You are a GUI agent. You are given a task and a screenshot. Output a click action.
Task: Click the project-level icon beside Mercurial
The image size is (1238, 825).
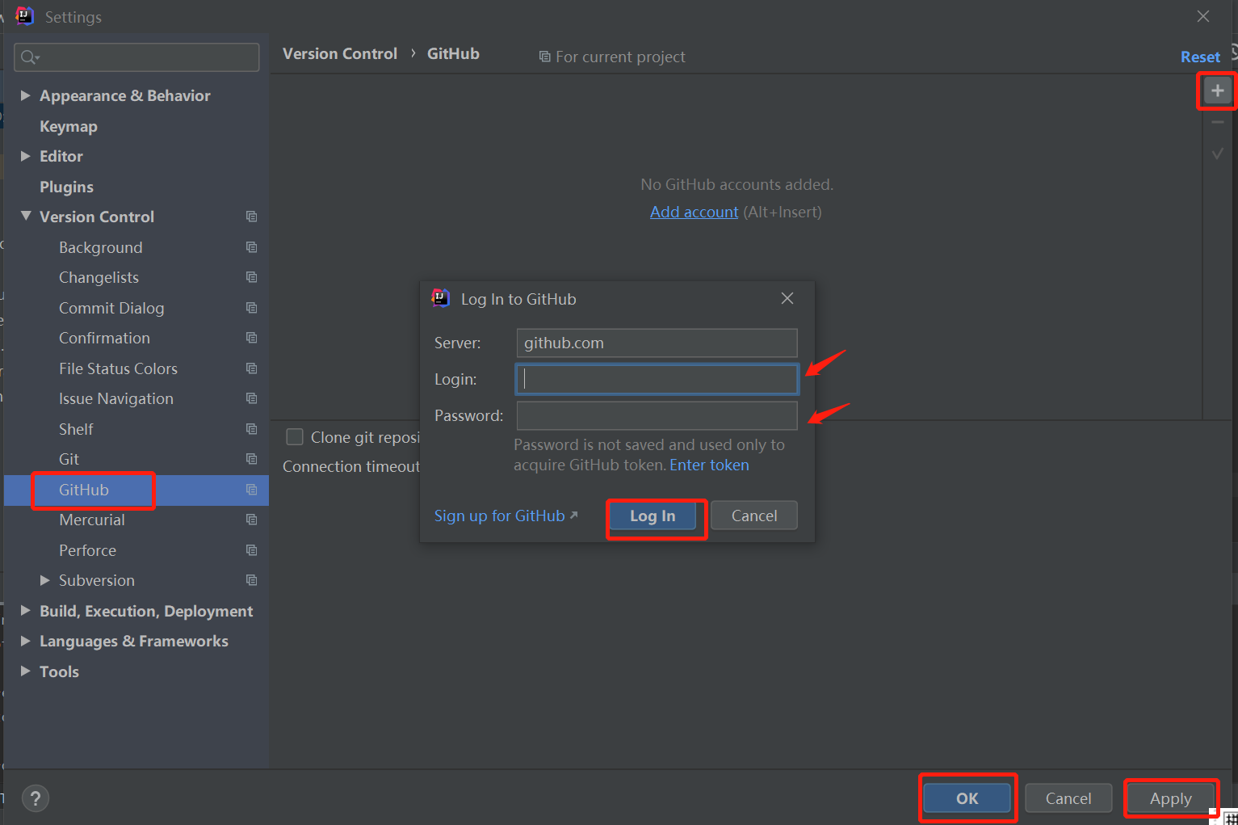[x=251, y=520]
